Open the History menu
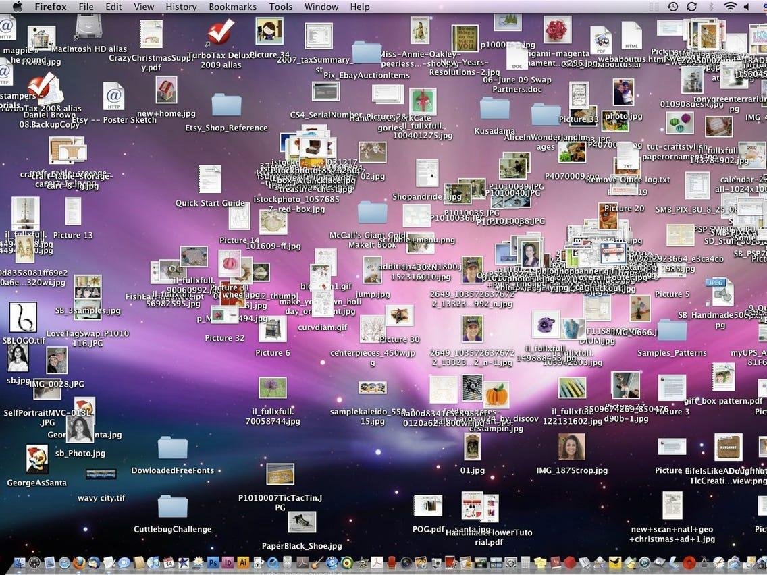Image resolution: width=767 pixels, height=575 pixels. point(180,7)
